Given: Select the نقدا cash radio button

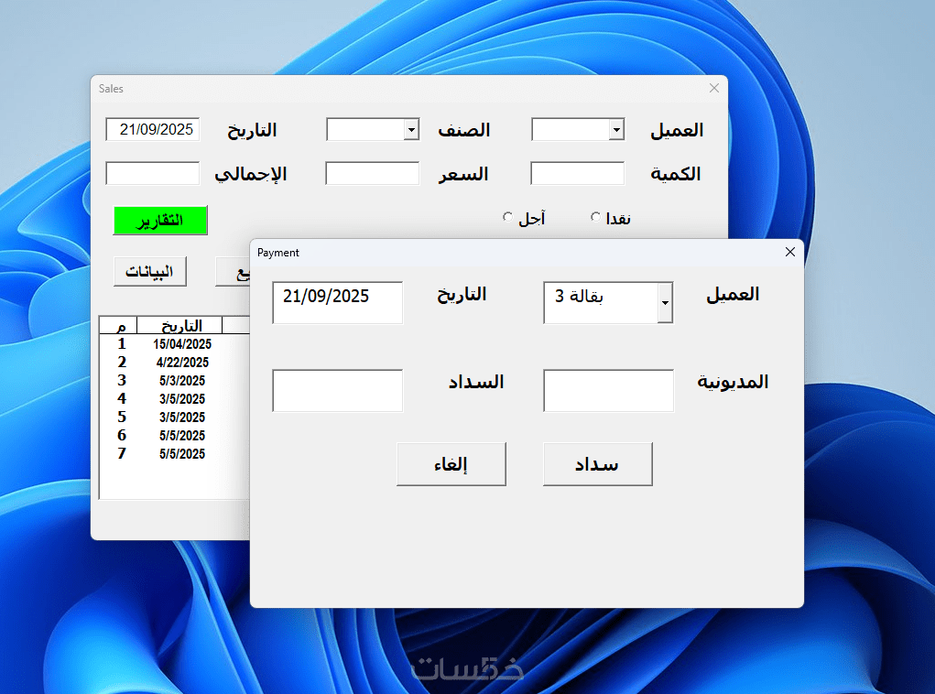Looking at the screenshot, I should [x=595, y=217].
